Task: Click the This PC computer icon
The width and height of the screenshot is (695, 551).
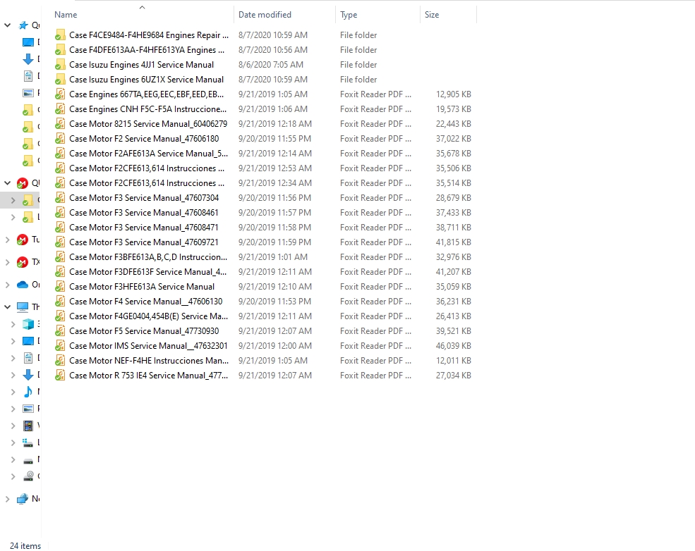Action: click(23, 307)
